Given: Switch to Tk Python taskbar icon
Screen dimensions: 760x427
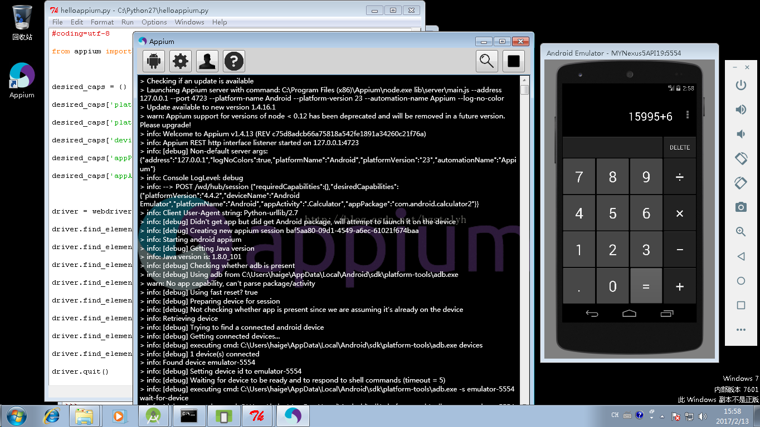Looking at the screenshot, I should (257, 416).
